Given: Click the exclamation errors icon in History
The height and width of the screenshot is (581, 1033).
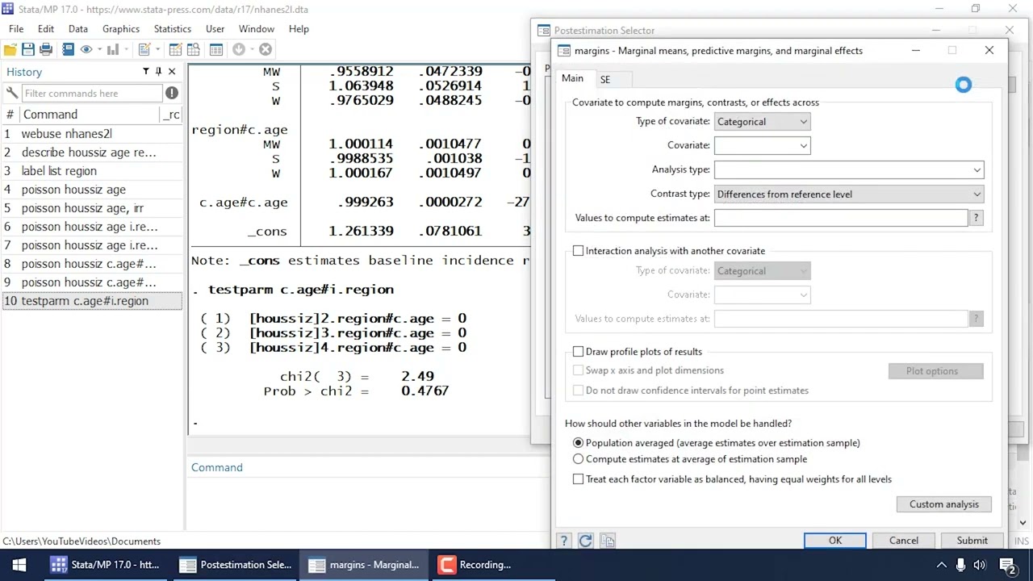Looking at the screenshot, I should [172, 93].
